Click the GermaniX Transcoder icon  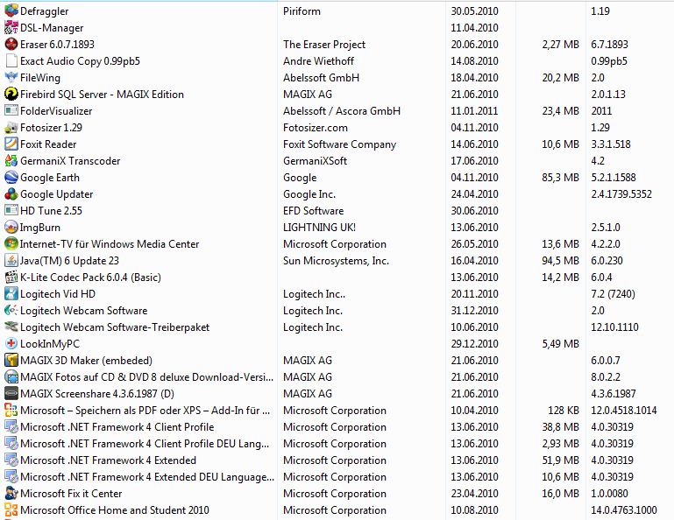tap(11, 160)
